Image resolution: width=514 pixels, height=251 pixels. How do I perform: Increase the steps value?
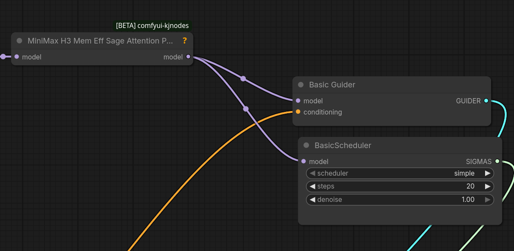[488, 186]
